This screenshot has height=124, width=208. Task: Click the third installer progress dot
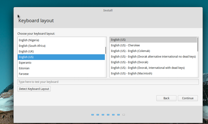click(103, 115)
